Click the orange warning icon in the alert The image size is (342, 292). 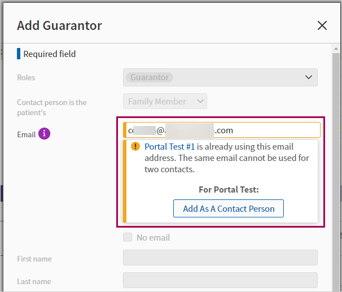(135, 146)
